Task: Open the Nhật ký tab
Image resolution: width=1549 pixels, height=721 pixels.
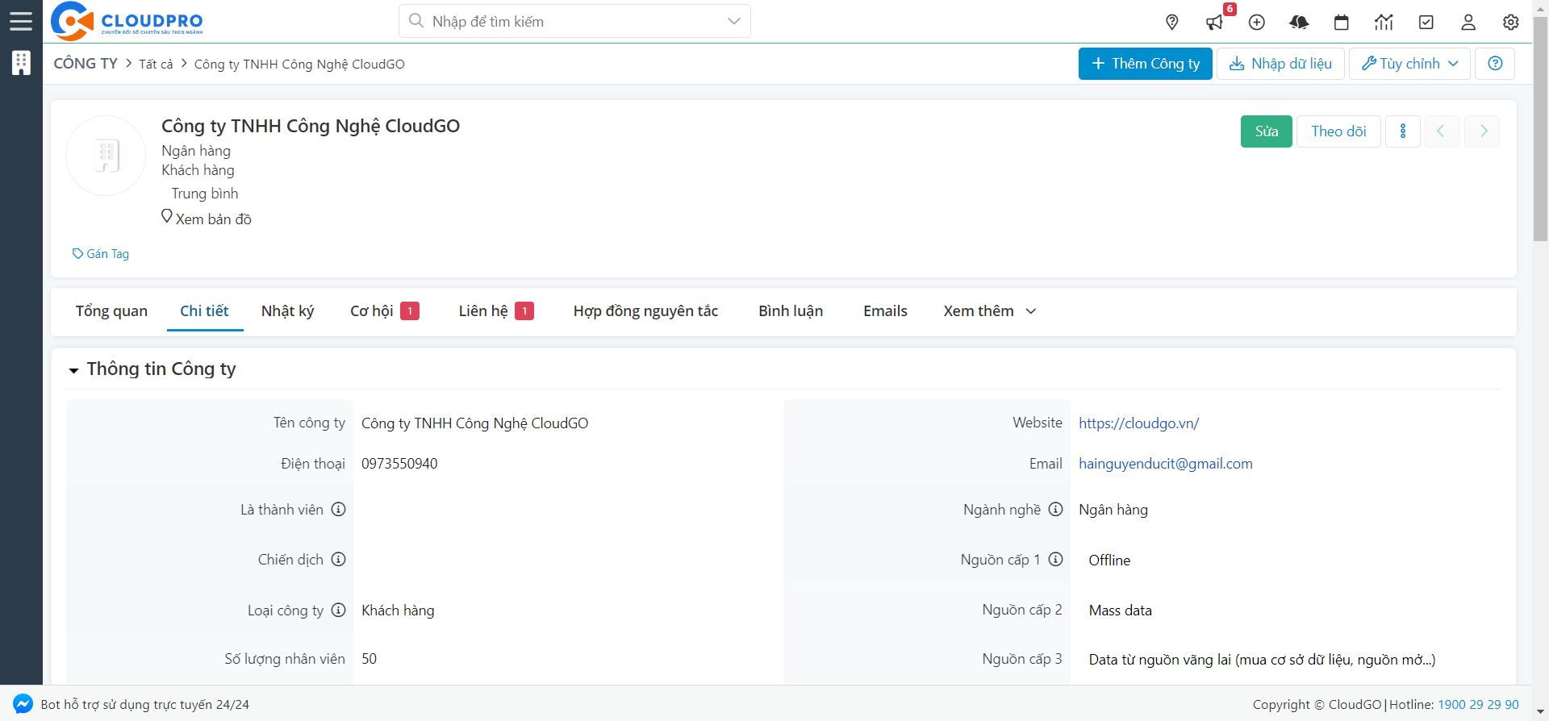Action: click(x=287, y=311)
